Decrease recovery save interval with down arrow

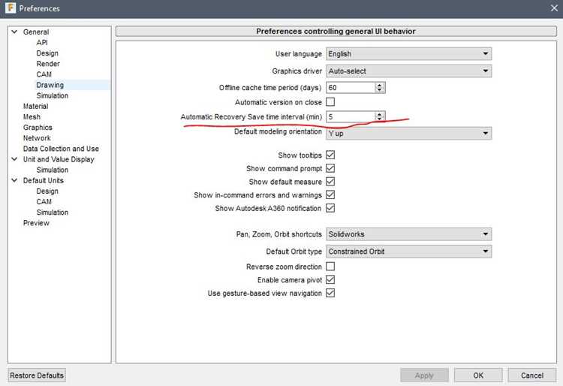pyautogui.click(x=380, y=119)
